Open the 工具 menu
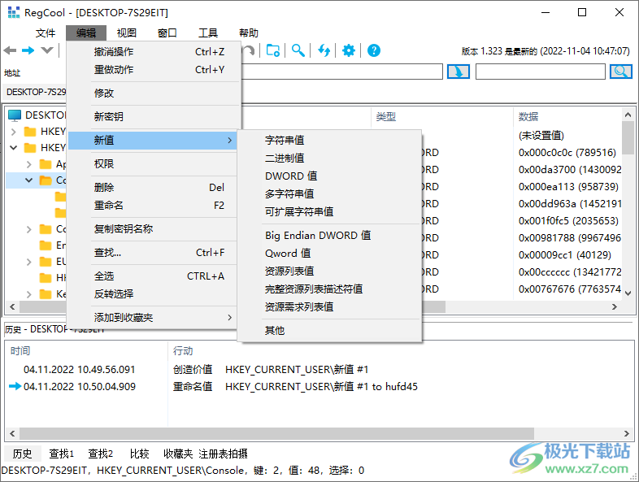Screen dimensions: 639x482 point(208,33)
